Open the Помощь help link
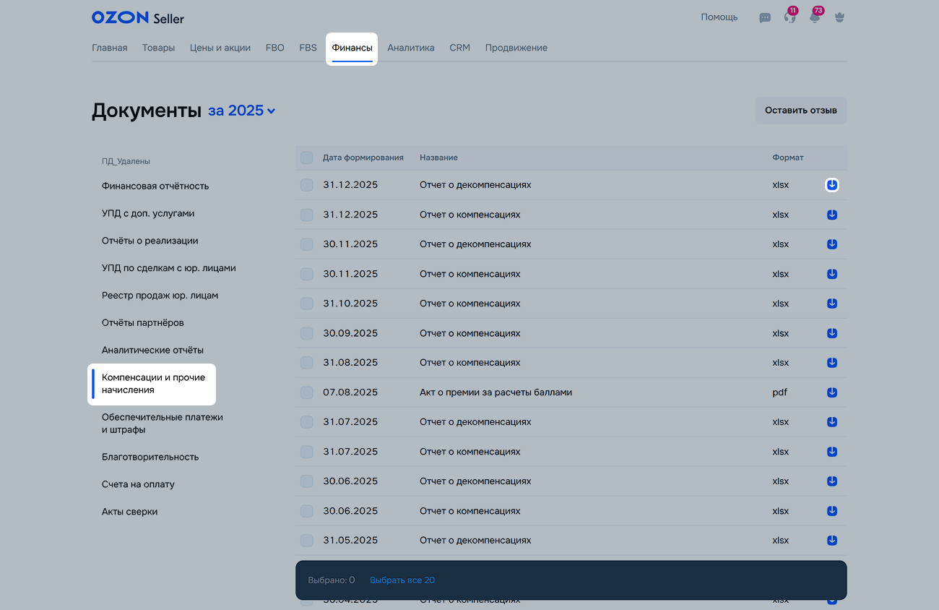 [719, 17]
